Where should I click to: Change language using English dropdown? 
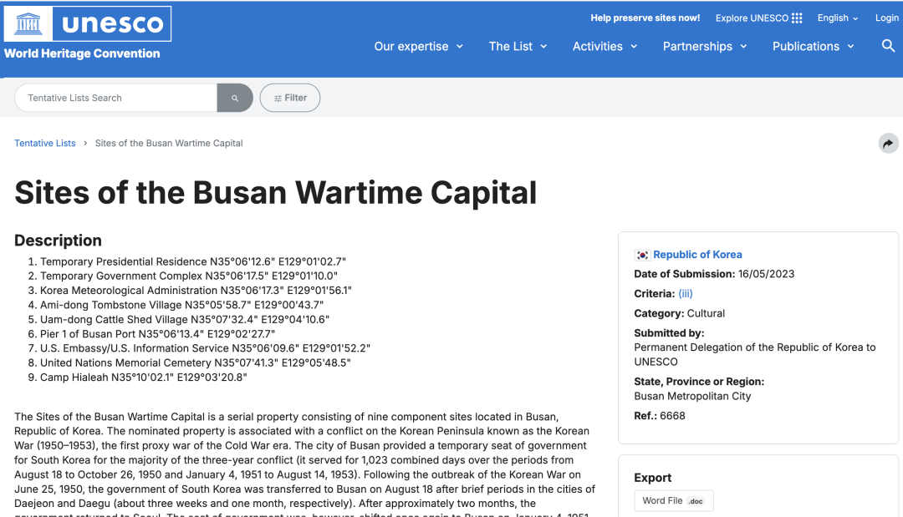coord(837,18)
